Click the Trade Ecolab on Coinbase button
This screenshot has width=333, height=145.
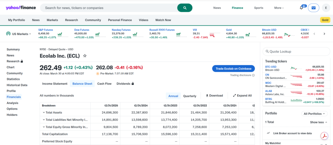click(x=233, y=69)
